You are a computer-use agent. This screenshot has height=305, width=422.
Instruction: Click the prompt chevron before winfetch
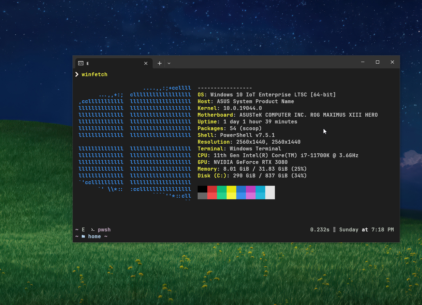point(77,75)
